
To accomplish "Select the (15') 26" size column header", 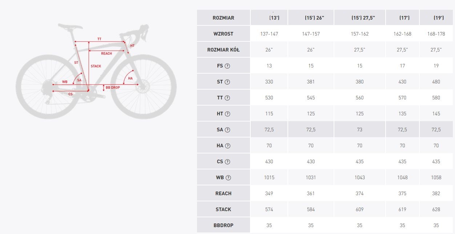I will tap(311, 18).
